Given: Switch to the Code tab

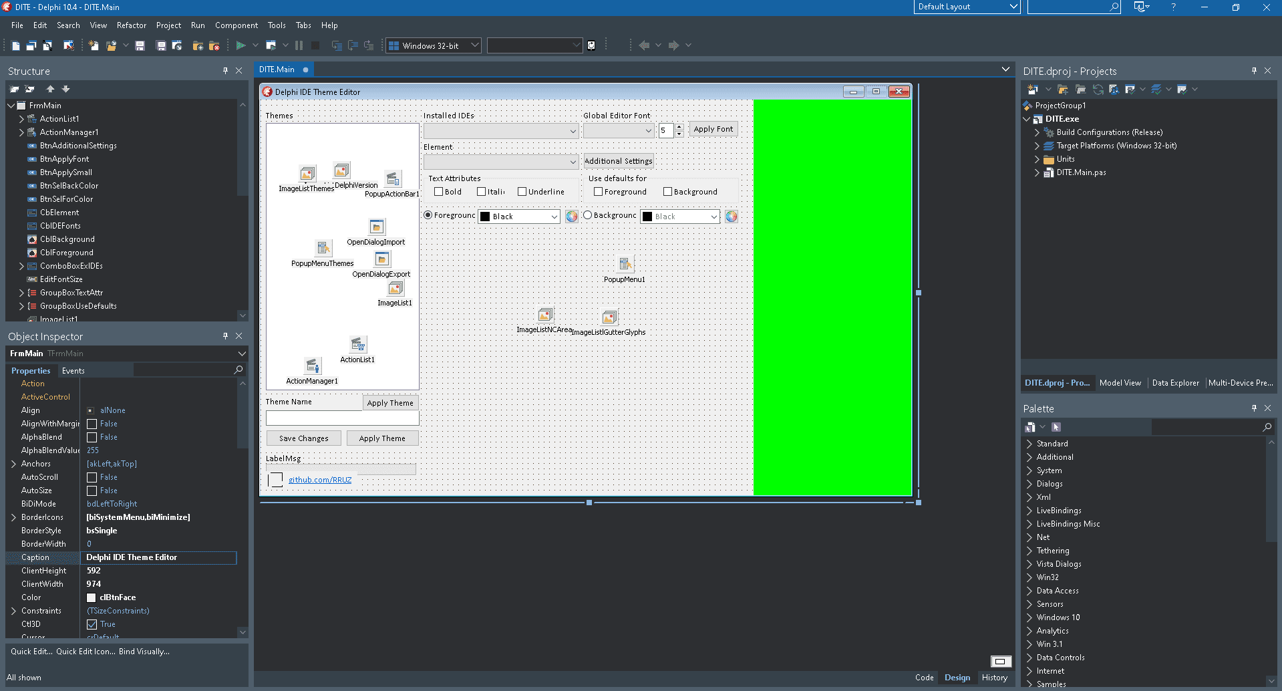Looking at the screenshot, I should pyautogui.click(x=925, y=678).
